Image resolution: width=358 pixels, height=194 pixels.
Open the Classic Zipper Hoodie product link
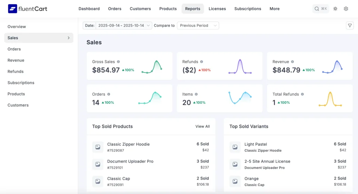(128, 144)
